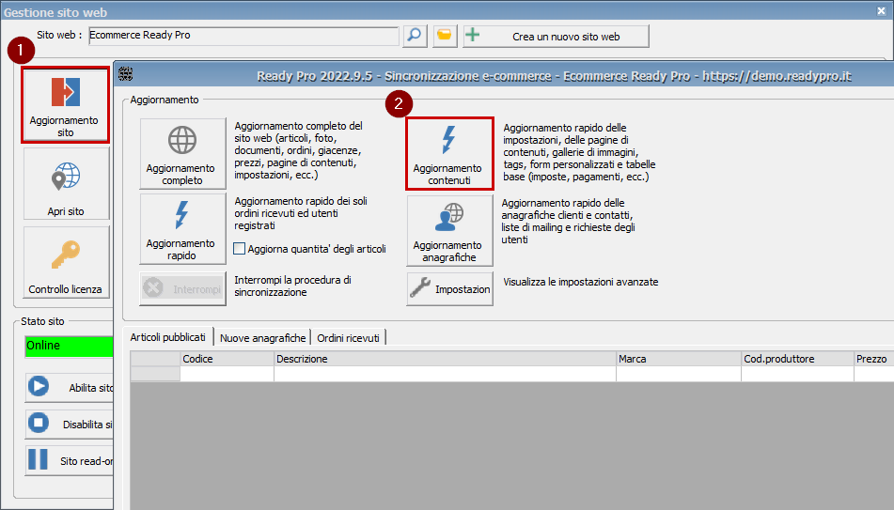Click Crea un nuovo sito web
This screenshot has width=894, height=510.
pyautogui.click(x=556, y=37)
